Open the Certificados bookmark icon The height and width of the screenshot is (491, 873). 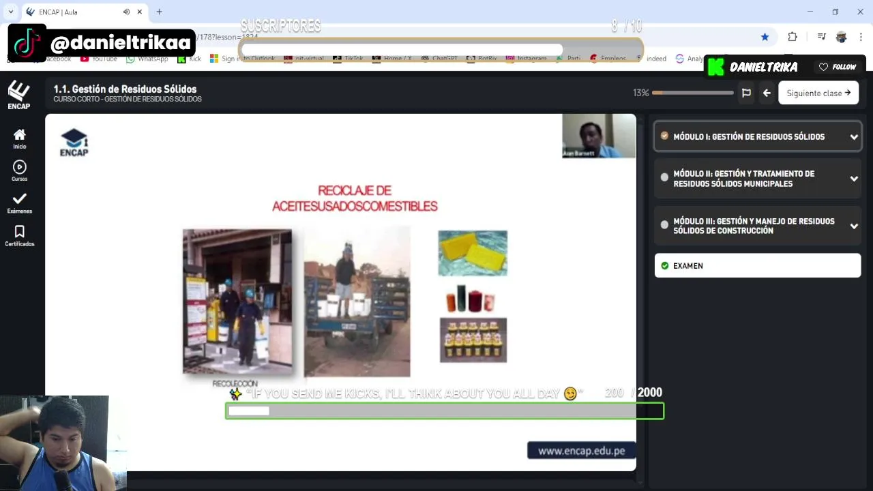click(x=19, y=236)
